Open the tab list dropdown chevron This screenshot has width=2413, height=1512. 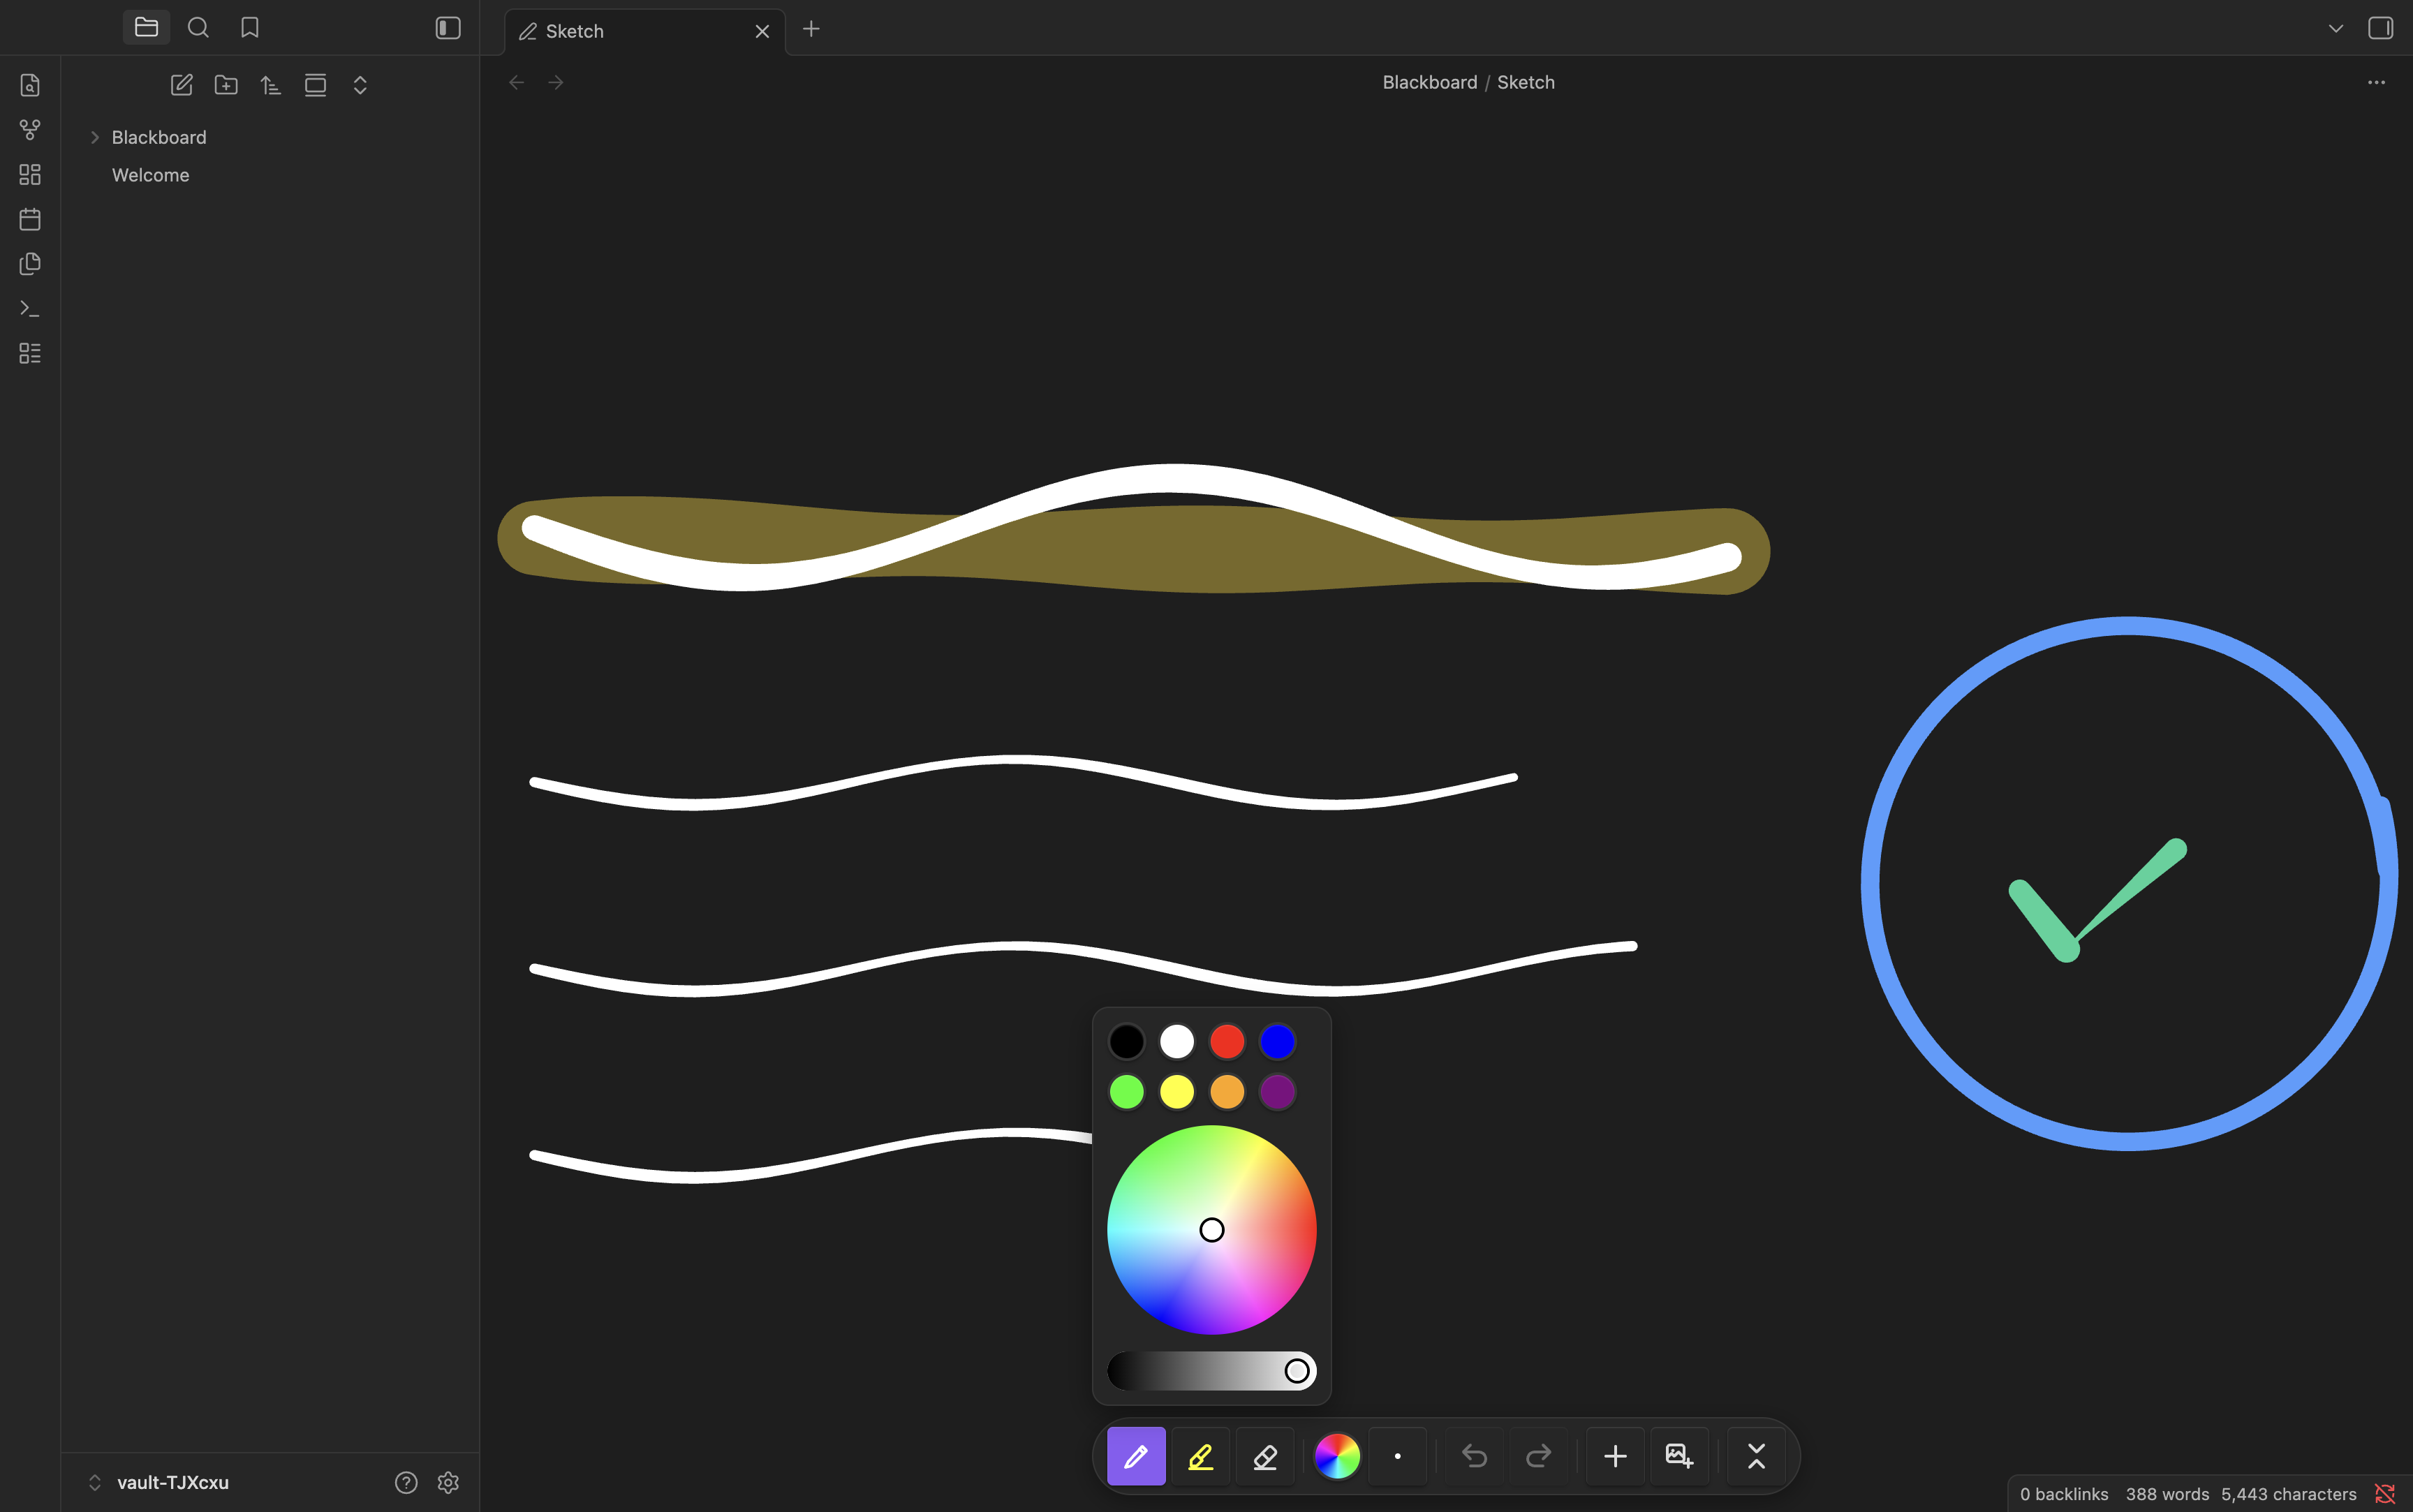[x=2336, y=28]
